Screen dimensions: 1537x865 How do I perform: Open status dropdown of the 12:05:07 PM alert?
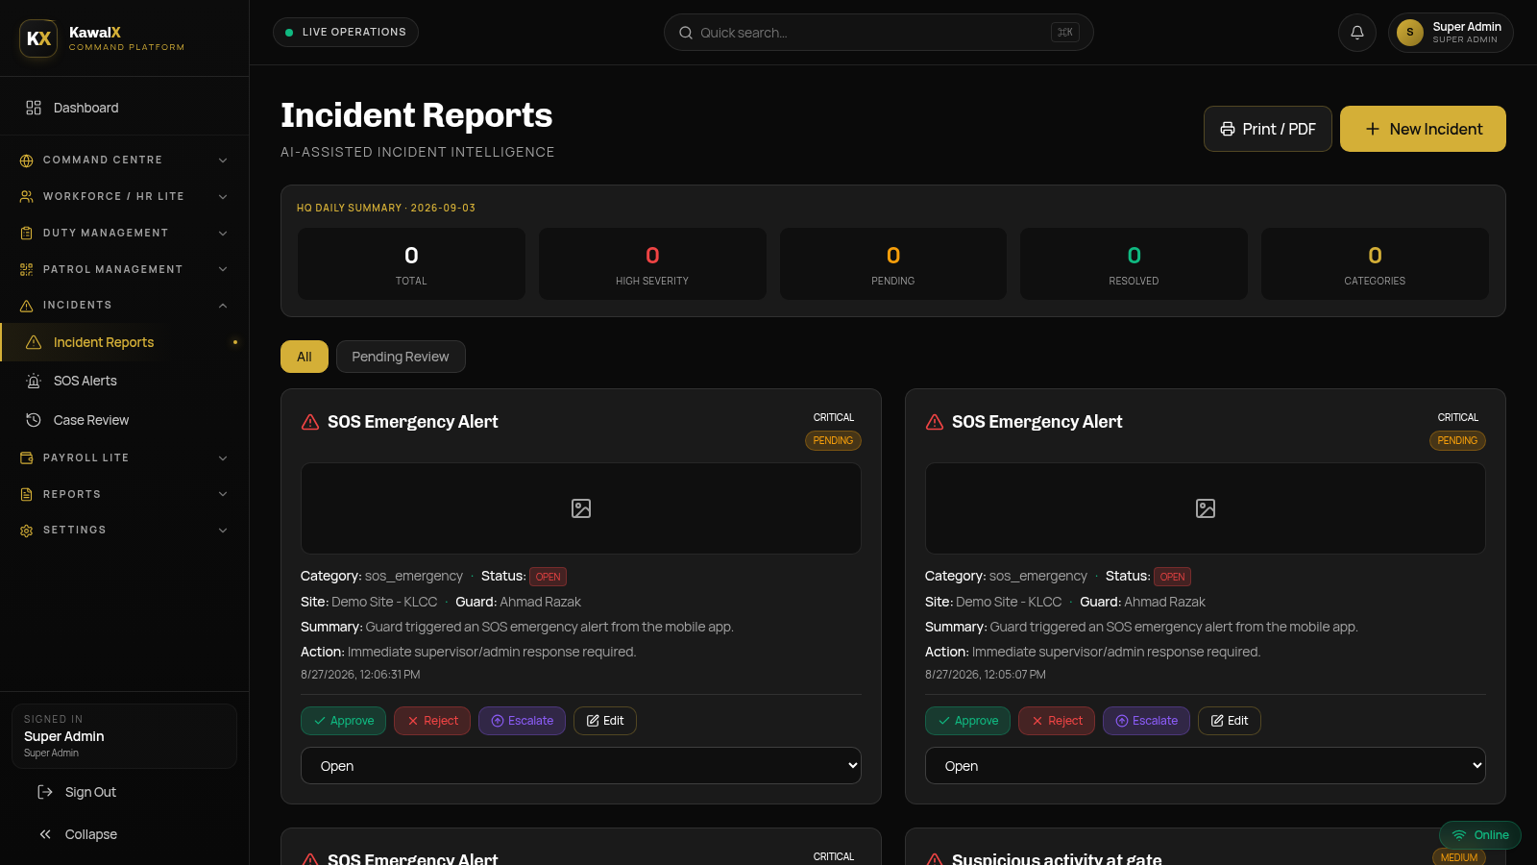(x=1206, y=766)
